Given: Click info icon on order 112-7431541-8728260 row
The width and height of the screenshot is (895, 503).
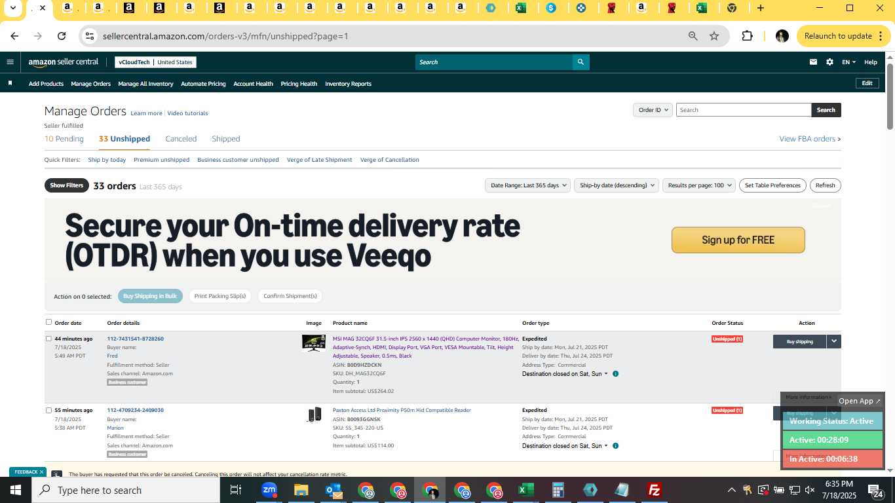Looking at the screenshot, I should pos(615,374).
